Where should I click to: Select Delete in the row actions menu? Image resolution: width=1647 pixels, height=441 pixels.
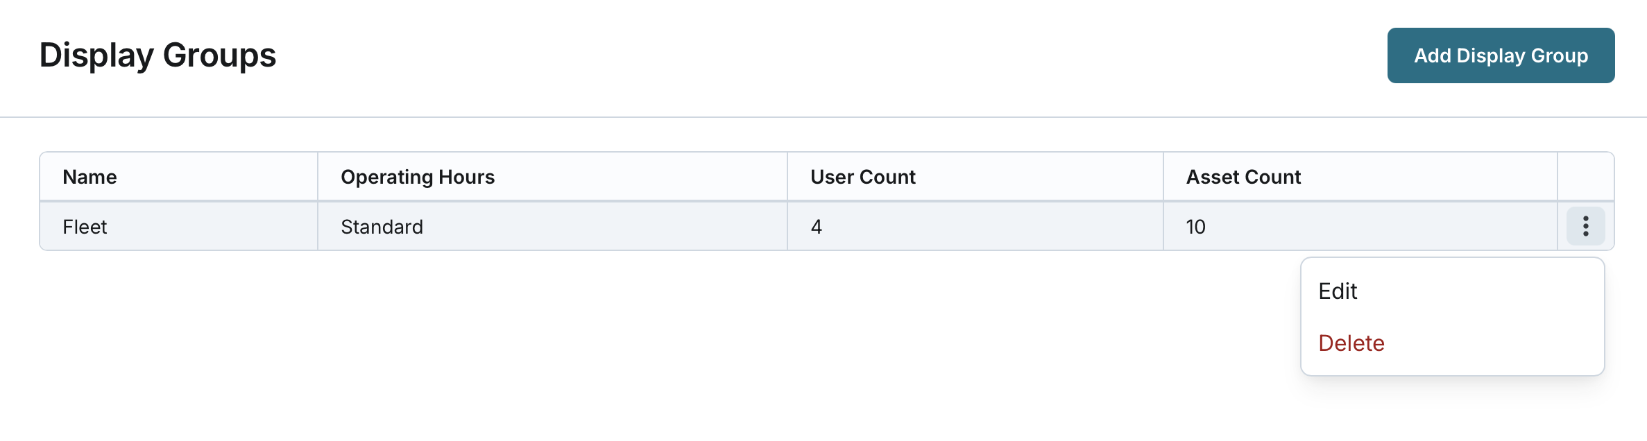click(1351, 343)
